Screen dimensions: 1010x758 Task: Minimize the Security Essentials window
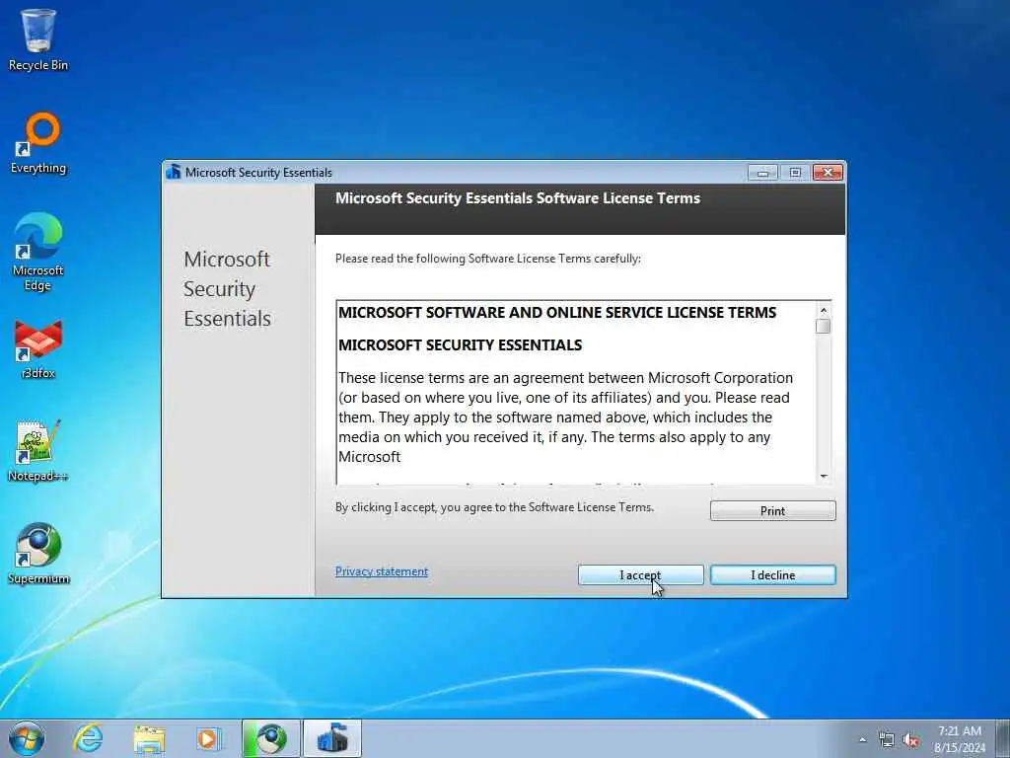click(x=763, y=172)
